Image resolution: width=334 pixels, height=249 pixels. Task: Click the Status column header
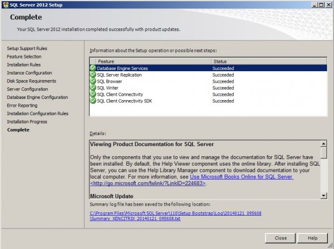tap(269, 62)
